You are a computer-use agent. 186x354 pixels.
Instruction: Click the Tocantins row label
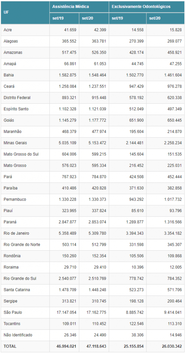(12, 324)
